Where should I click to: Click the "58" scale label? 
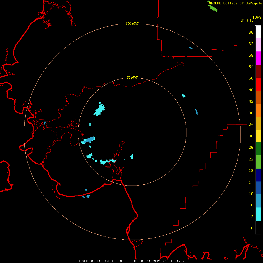click(x=251, y=55)
